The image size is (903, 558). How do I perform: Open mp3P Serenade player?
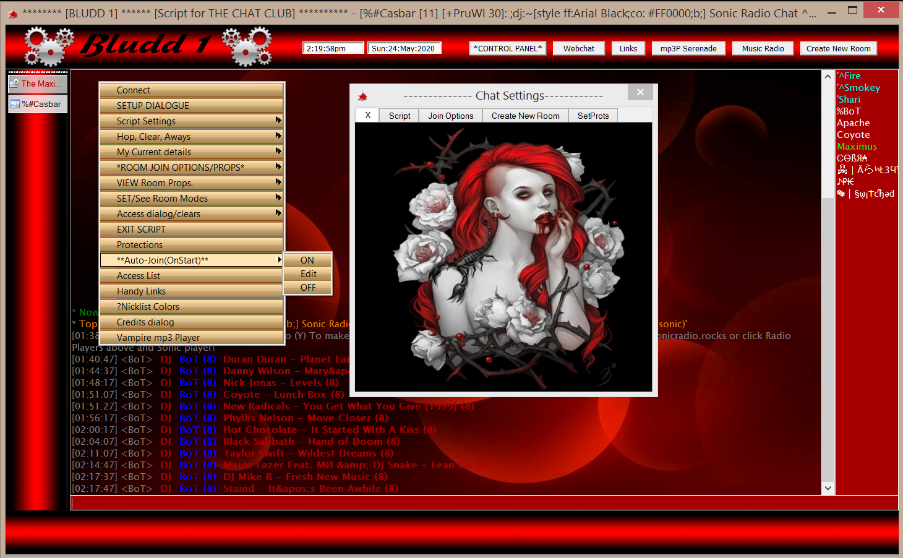click(688, 48)
